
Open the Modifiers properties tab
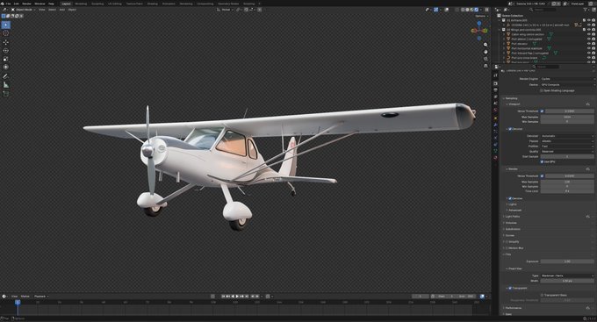click(495, 125)
